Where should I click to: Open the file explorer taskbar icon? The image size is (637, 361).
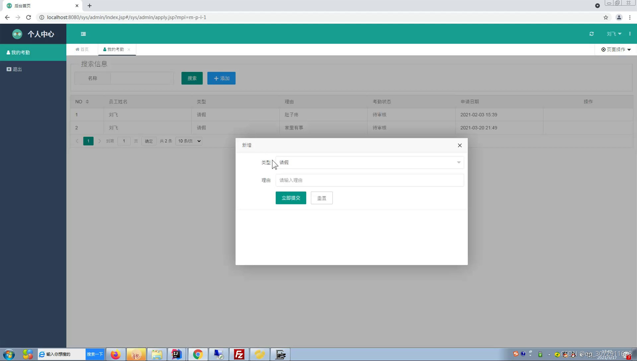pyautogui.click(x=157, y=354)
